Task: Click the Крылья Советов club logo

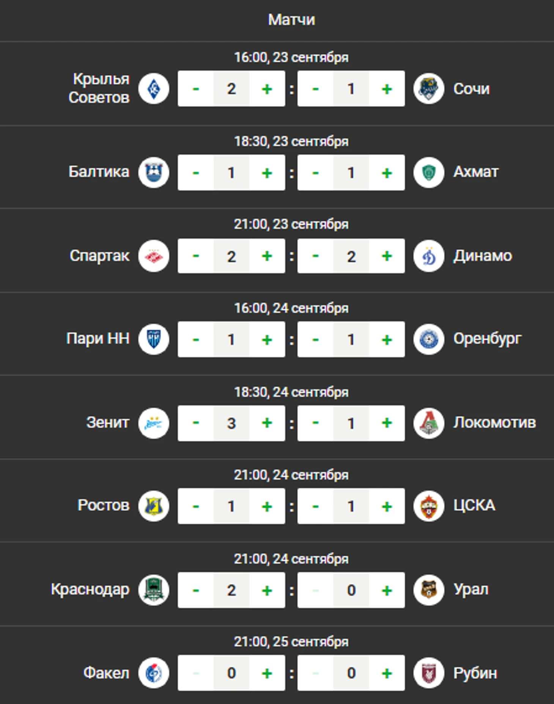Action: click(154, 89)
